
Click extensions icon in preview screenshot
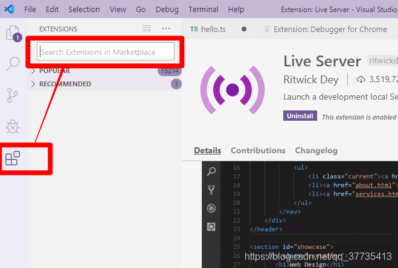[211, 226]
